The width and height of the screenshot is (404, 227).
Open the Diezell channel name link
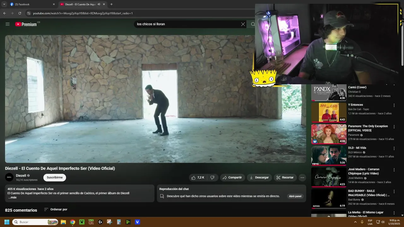point(21,176)
